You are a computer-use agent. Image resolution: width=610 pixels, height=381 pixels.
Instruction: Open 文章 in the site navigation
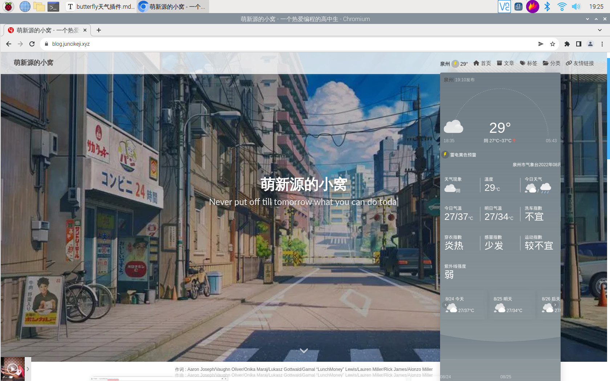tap(505, 63)
